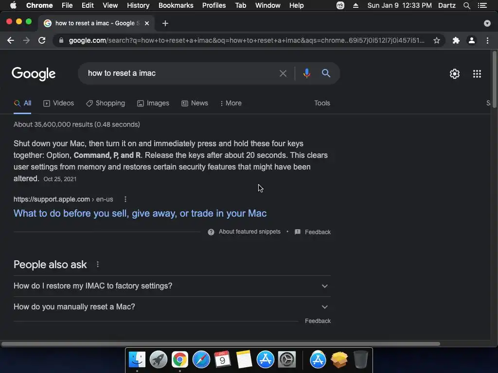Click the About featured snippets help icon
This screenshot has height=373, width=498.
tap(211, 232)
